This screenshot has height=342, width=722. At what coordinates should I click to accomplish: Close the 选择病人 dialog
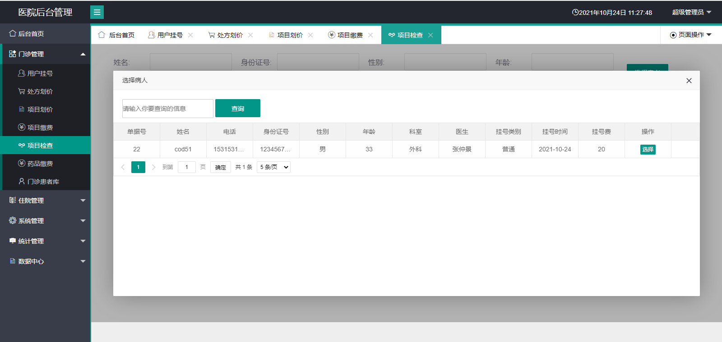pos(689,81)
